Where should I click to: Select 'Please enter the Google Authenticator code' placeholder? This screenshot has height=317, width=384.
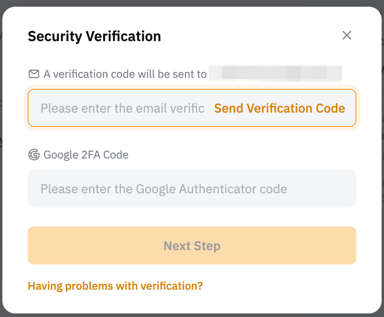tap(164, 189)
